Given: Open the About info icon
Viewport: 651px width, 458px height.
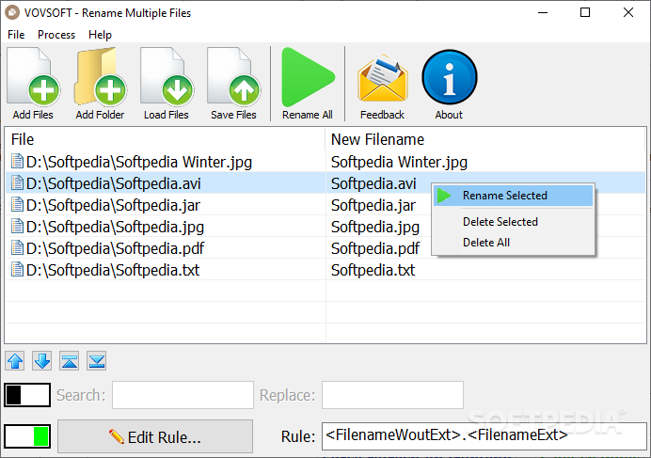Looking at the screenshot, I should 450,77.
